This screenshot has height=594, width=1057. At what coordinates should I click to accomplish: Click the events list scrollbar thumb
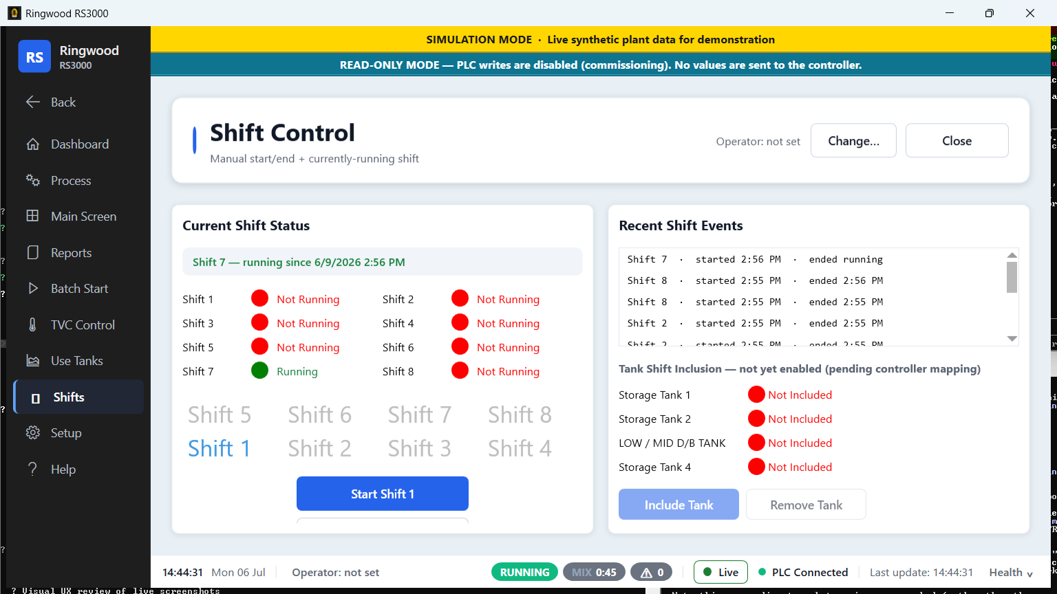[x=1012, y=277]
